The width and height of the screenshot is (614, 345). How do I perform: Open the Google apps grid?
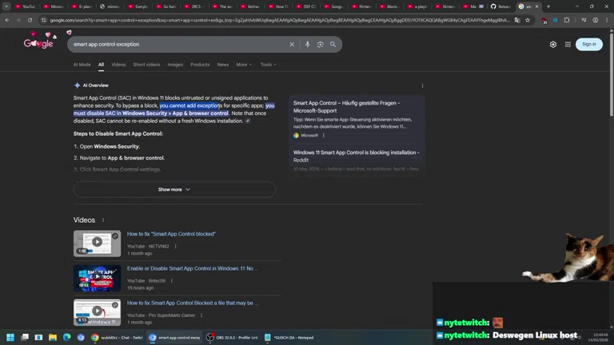point(568,45)
